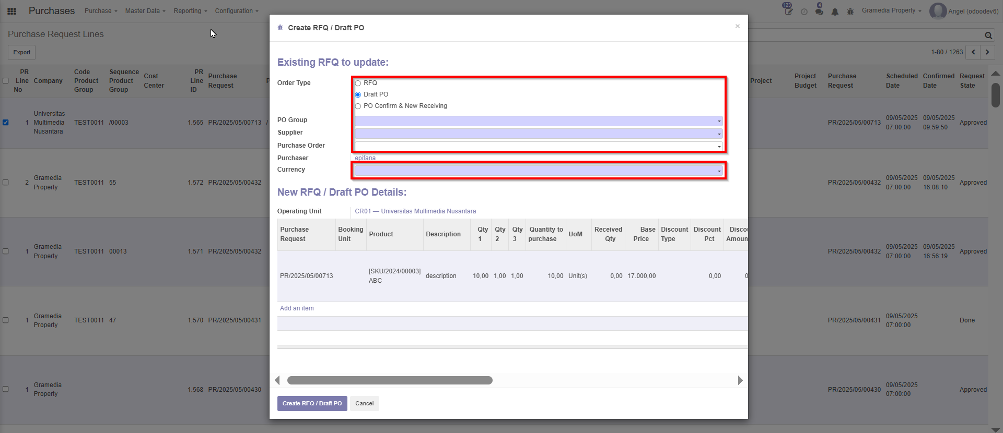Check the row for PR line 1.572

point(6,183)
